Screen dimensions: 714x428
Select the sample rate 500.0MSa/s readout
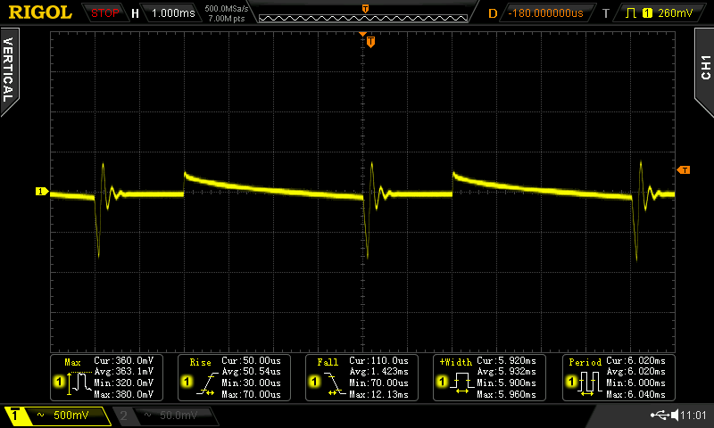pyautogui.click(x=226, y=9)
